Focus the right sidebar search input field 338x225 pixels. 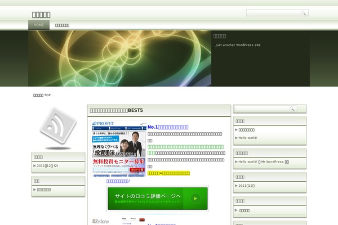click(x=262, y=109)
